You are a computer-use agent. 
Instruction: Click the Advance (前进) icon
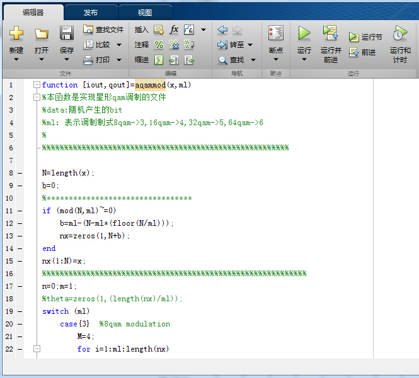(354, 52)
